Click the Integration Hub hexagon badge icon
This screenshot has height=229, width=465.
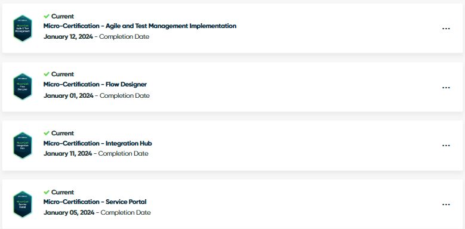(x=23, y=146)
